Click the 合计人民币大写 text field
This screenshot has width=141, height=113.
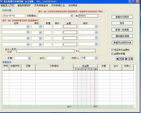tap(45, 51)
